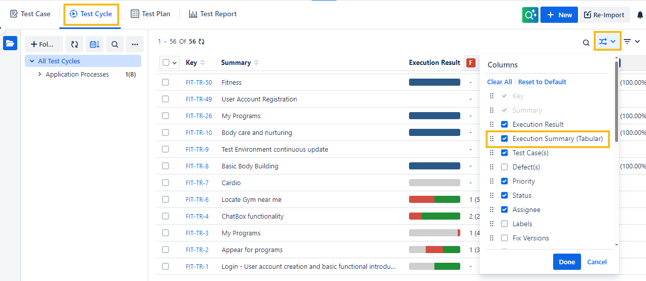Uncheck Execution Result column checkbox
The image size is (646, 281).
click(x=504, y=124)
